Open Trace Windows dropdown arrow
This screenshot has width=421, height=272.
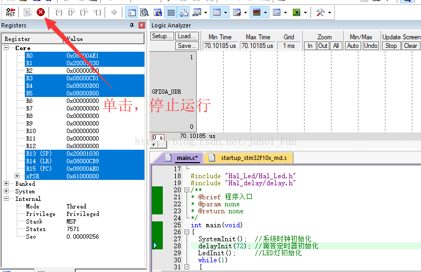pos(285,12)
